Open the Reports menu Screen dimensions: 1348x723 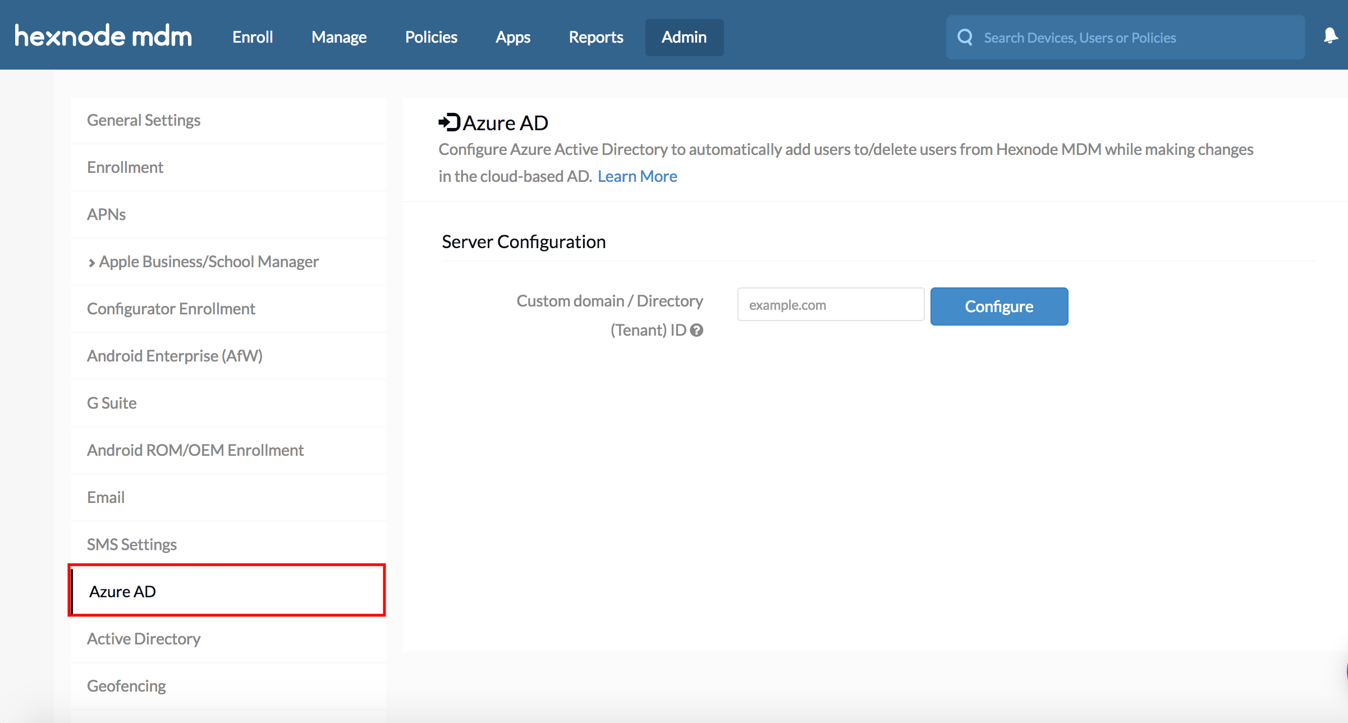click(x=596, y=37)
